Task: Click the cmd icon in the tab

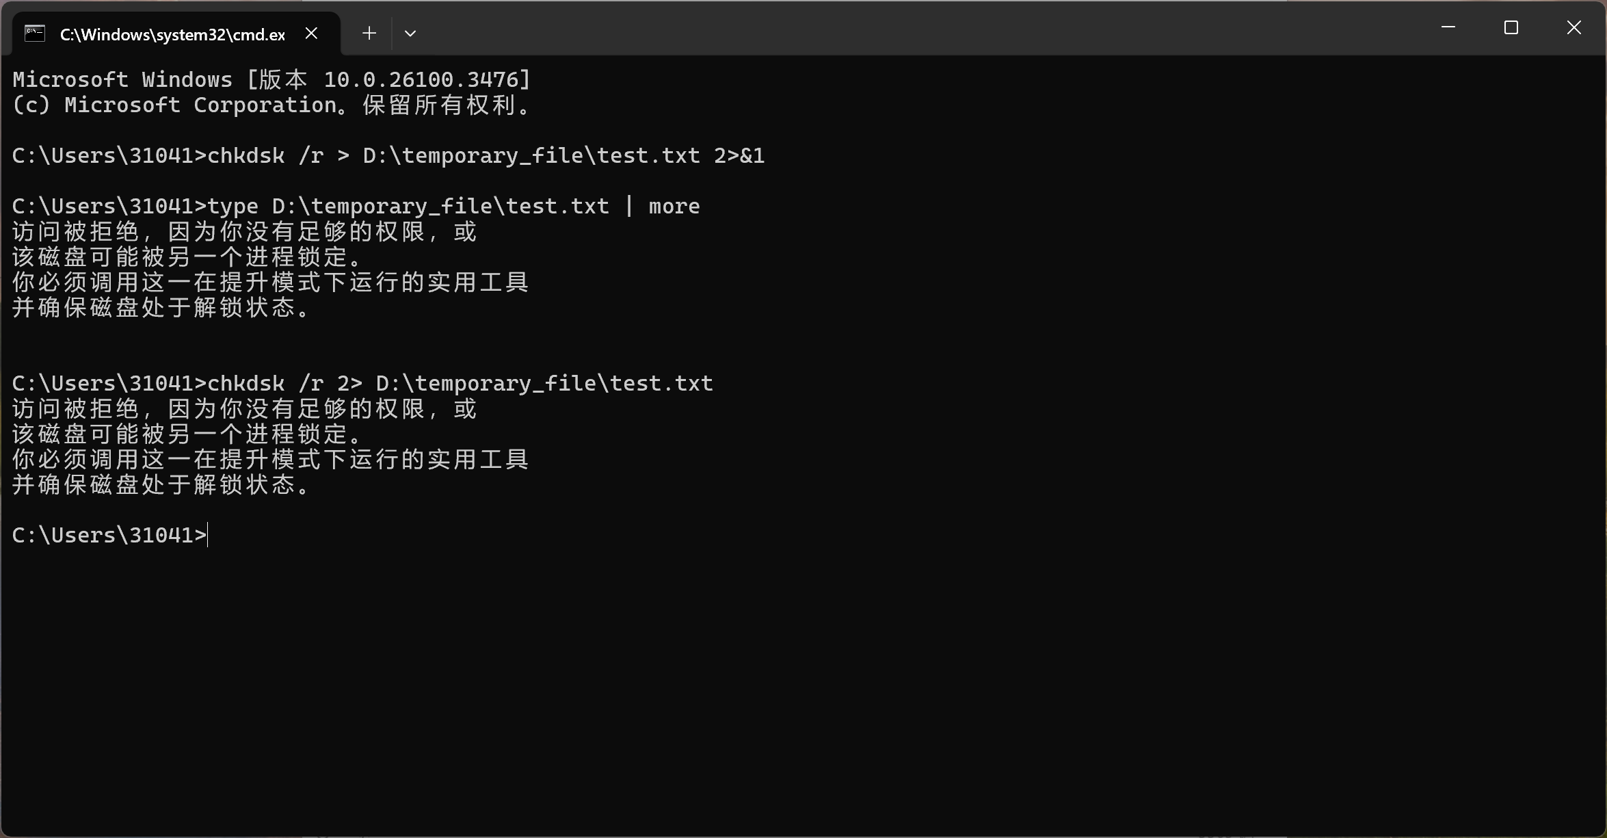Action: (x=35, y=34)
